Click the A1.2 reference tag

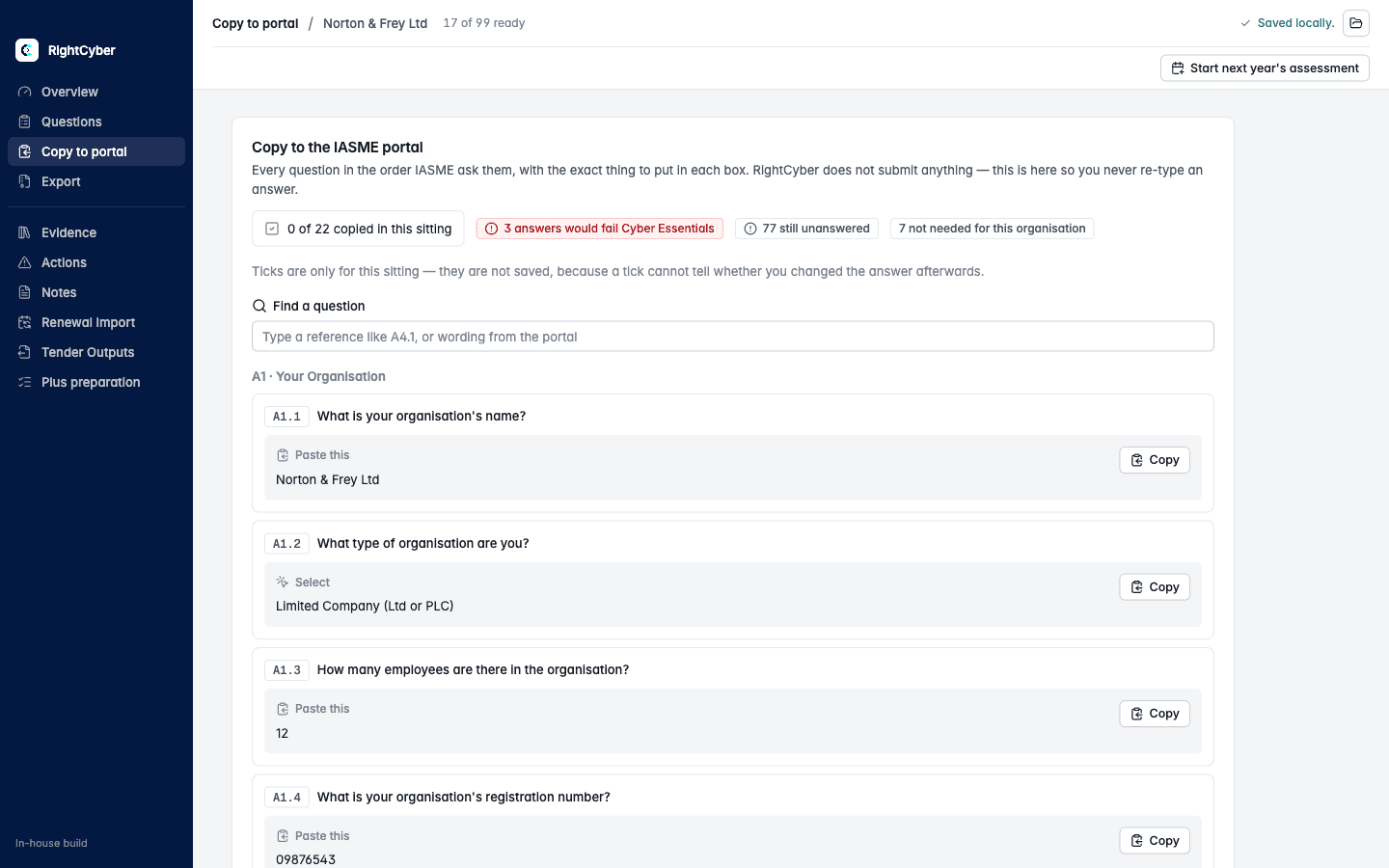pos(286,544)
